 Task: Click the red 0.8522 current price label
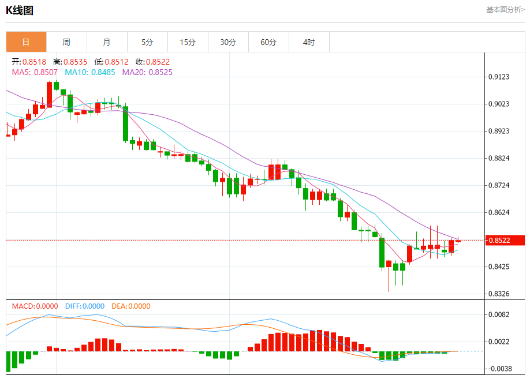coord(505,240)
